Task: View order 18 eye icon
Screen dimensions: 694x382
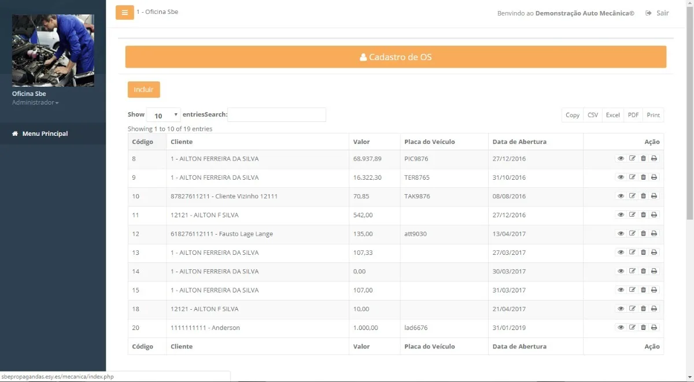Action: (621, 309)
